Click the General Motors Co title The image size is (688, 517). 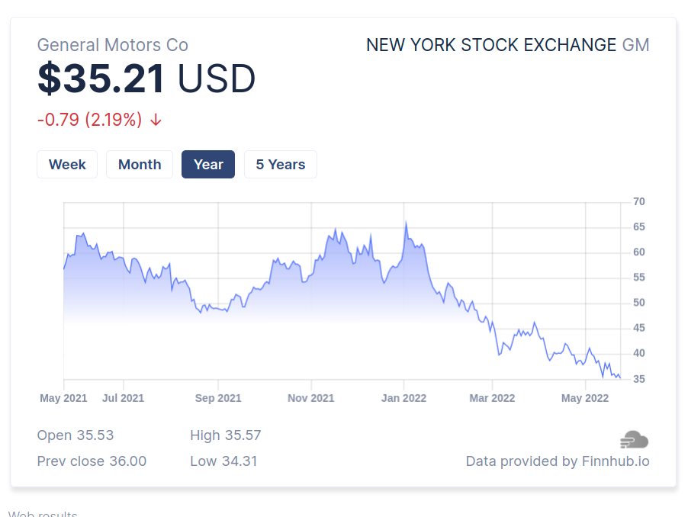point(113,45)
